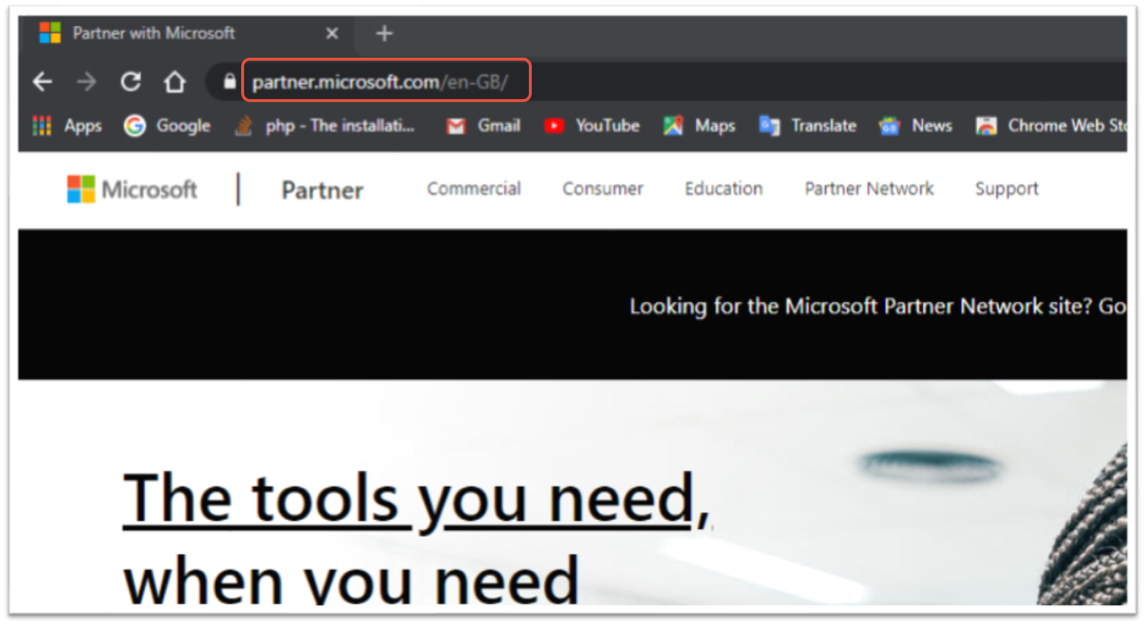Viewport: 1145px width, 625px height.
Task: Open the Maps bookmark
Action: click(699, 126)
